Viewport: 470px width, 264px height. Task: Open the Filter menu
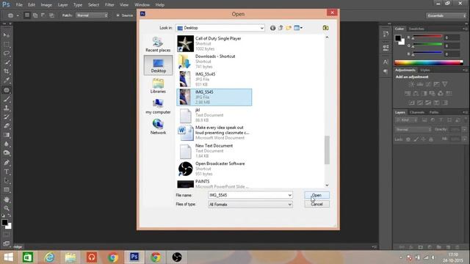(x=109, y=5)
